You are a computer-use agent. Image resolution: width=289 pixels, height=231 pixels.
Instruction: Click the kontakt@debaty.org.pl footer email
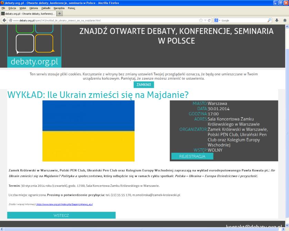pos(254,226)
